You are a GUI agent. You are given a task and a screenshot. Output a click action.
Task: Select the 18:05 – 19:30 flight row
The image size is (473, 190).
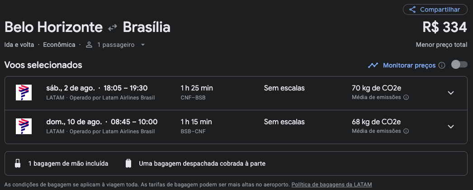click(x=236, y=93)
